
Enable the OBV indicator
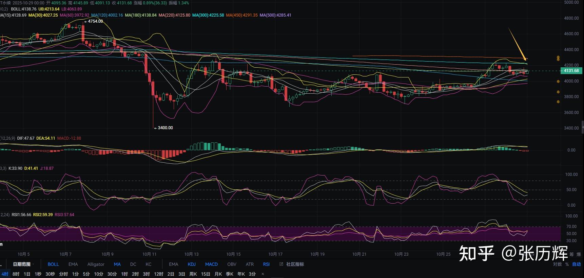232,264
